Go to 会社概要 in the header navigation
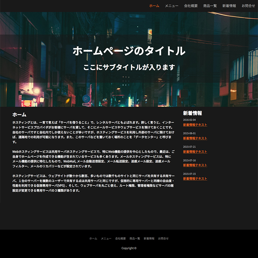Viewport: 258px width, 258px height. [191, 6]
